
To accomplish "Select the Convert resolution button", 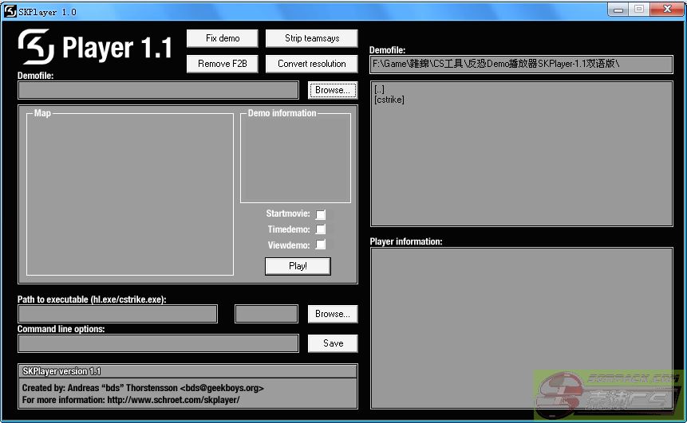I will 311,64.
